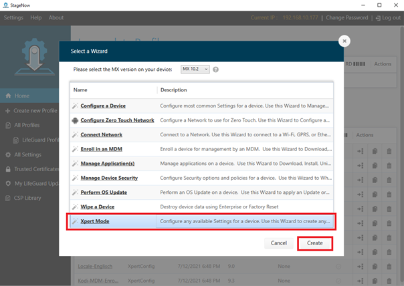Click the Configure Zero Touch Network icon
The image size is (404, 286).
[75, 120]
